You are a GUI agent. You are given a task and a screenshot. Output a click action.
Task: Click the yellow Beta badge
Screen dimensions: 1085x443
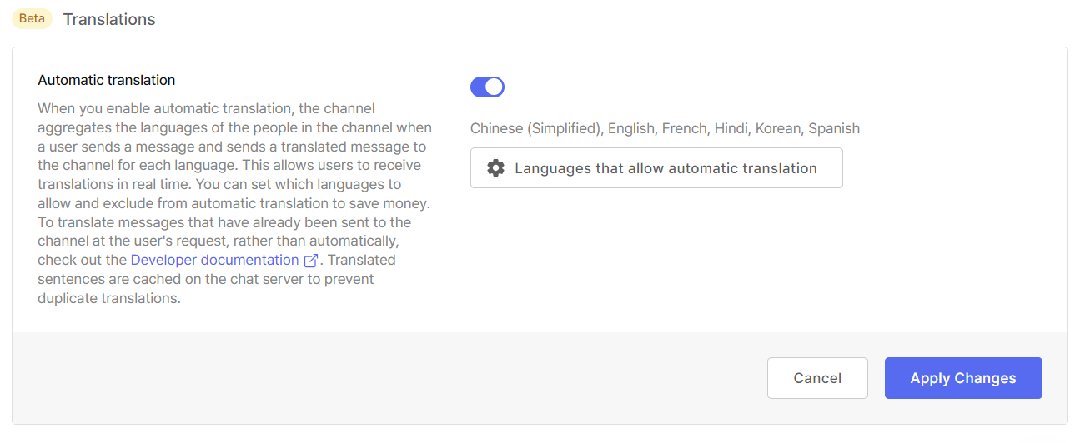pyautogui.click(x=33, y=18)
